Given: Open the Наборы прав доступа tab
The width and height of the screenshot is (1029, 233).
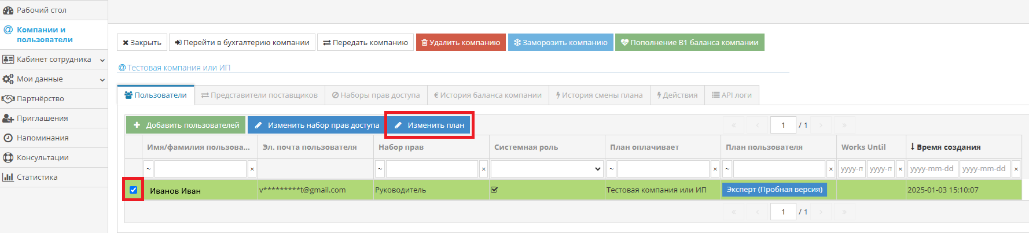Looking at the screenshot, I should [x=376, y=95].
